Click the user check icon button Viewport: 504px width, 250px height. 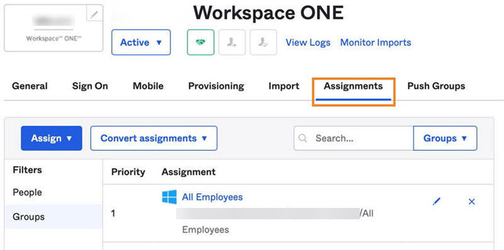point(263,42)
